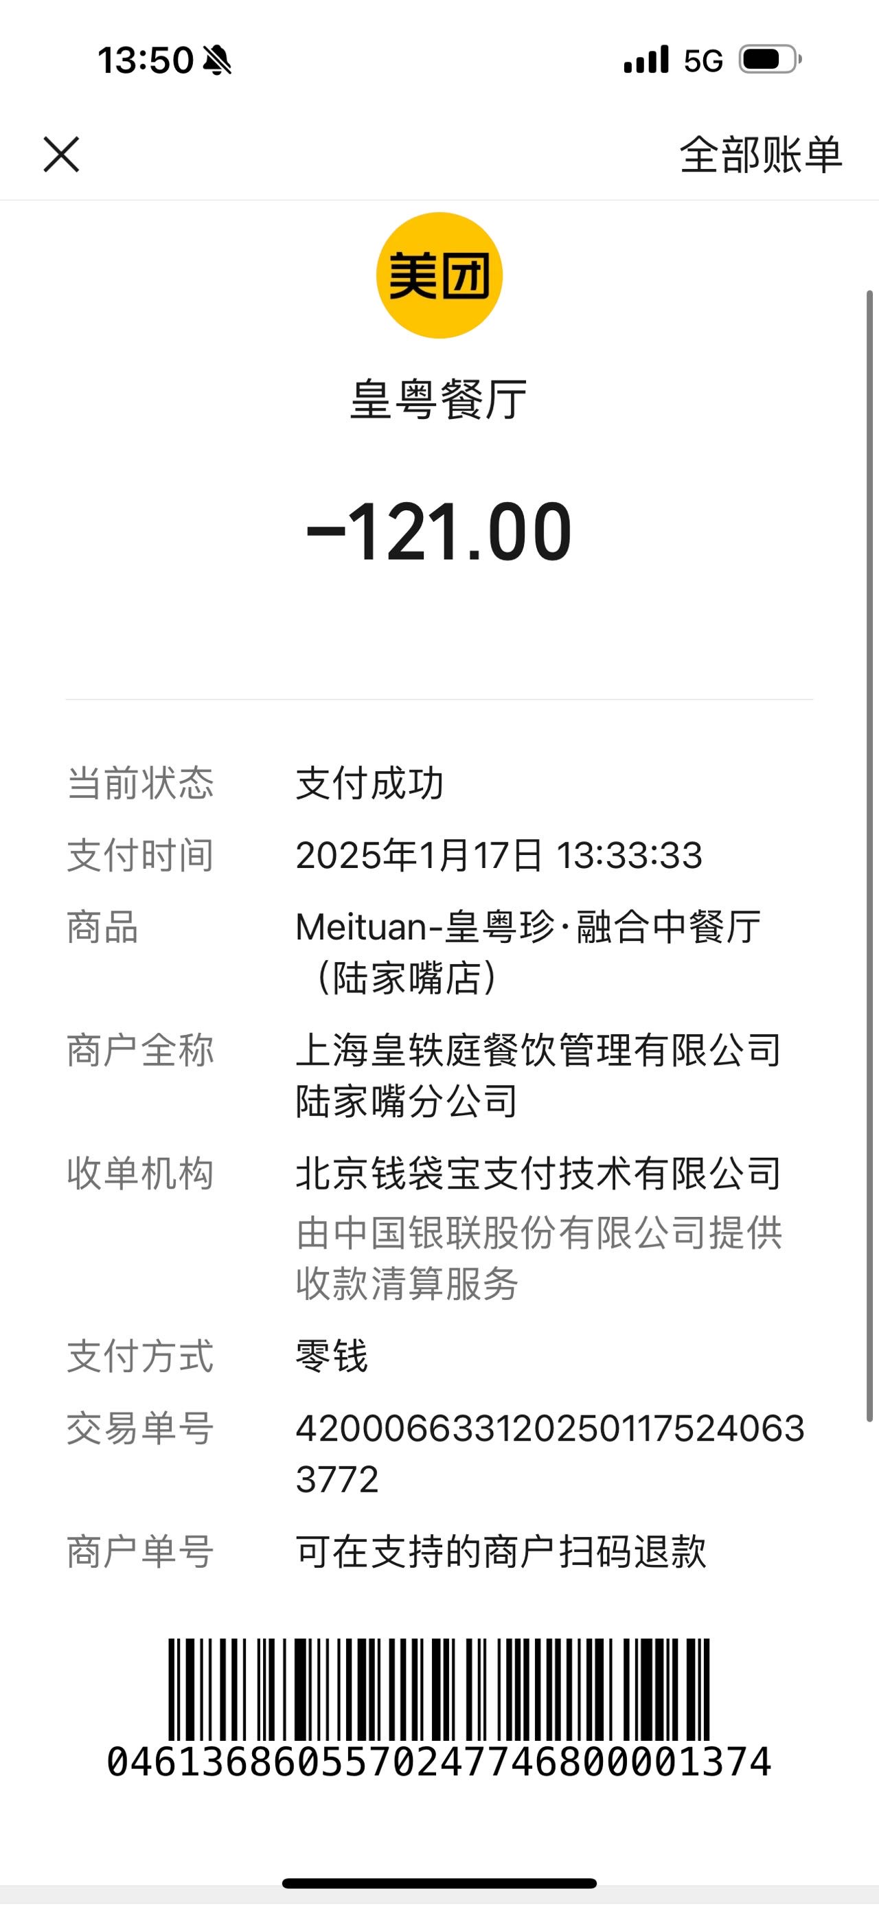Tap the merchant order barcode image
The height and width of the screenshot is (1905, 879).
439,1689
